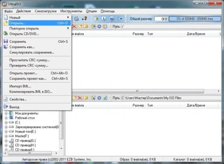Click the UltraISO title bar logo

pyautogui.click(x=5, y=4)
